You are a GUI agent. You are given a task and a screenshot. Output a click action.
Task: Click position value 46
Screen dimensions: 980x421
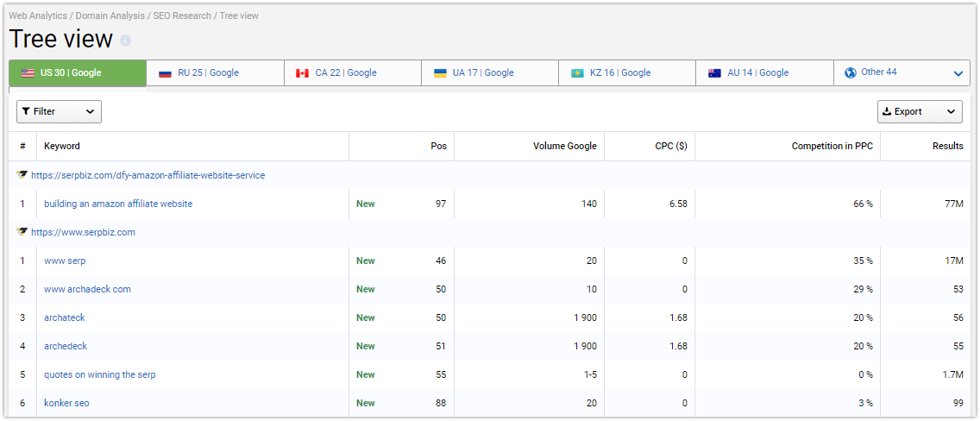pos(441,261)
